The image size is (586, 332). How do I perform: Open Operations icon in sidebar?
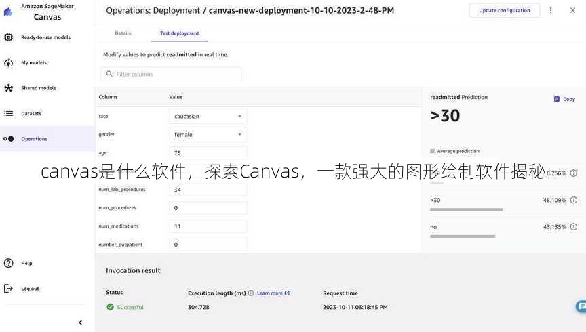[8, 138]
